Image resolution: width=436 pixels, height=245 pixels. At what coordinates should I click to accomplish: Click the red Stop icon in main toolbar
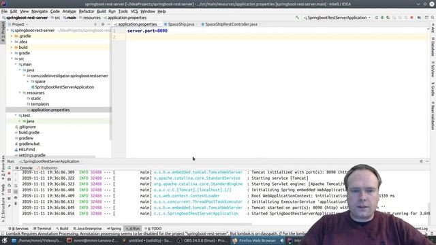pos(411,18)
